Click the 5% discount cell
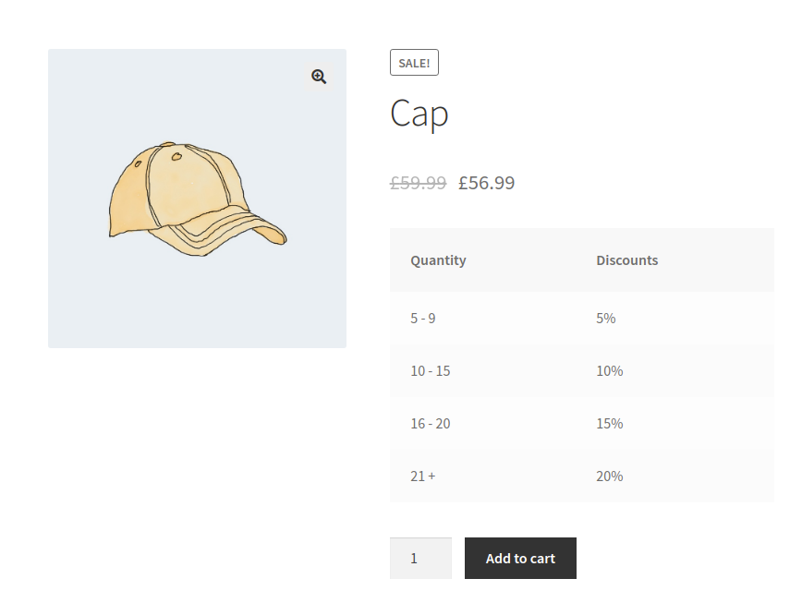The height and width of the screenshot is (615, 790). point(606,319)
